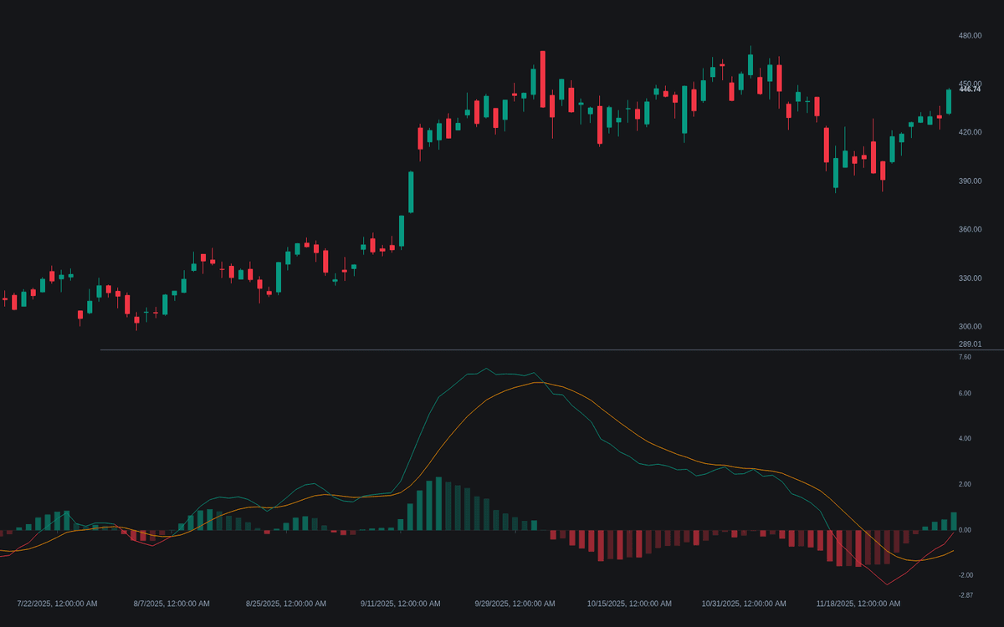Click the 300.00 price axis label
This screenshot has height=627, width=1004.
tap(970, 326)
